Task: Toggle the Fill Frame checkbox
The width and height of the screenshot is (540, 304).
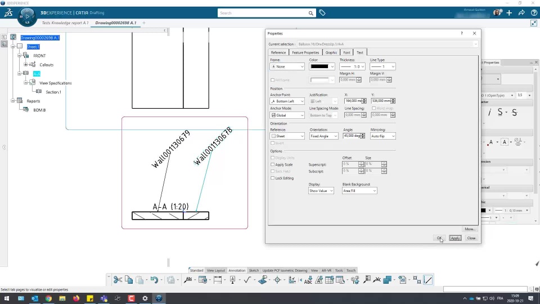Action: [x=272, y=80]
